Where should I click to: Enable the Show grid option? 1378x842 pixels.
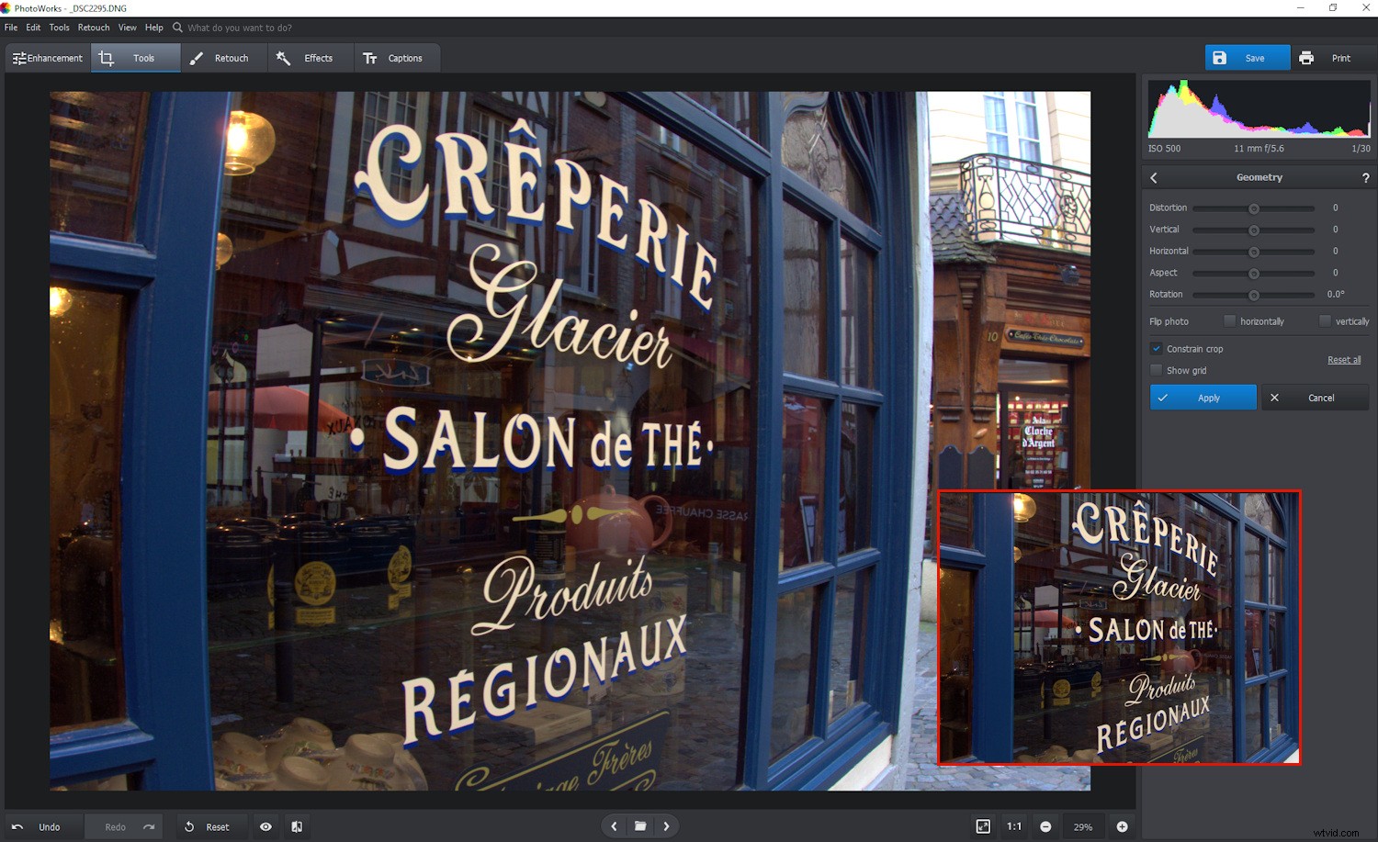pos(1157,370)
